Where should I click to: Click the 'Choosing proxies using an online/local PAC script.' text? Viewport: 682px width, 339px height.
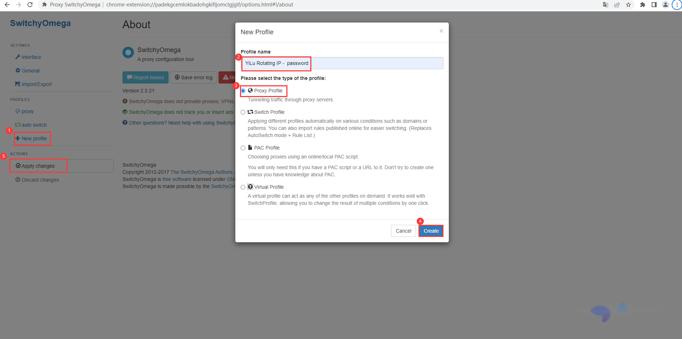point(303,157)
